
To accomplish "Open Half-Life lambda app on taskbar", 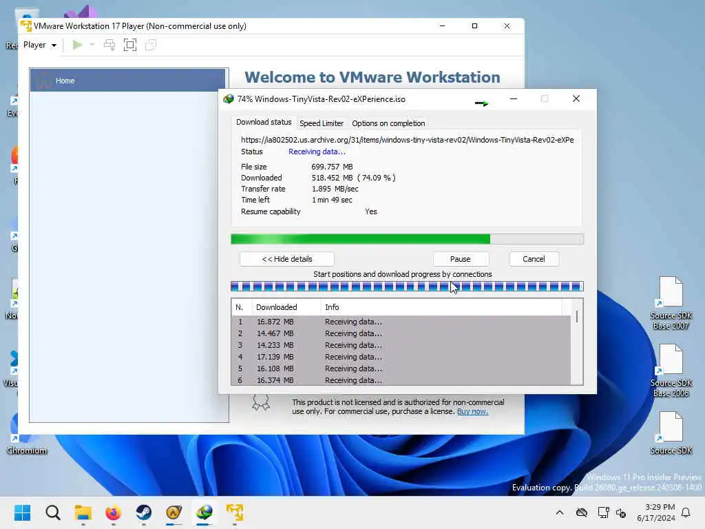I will 174,512.
